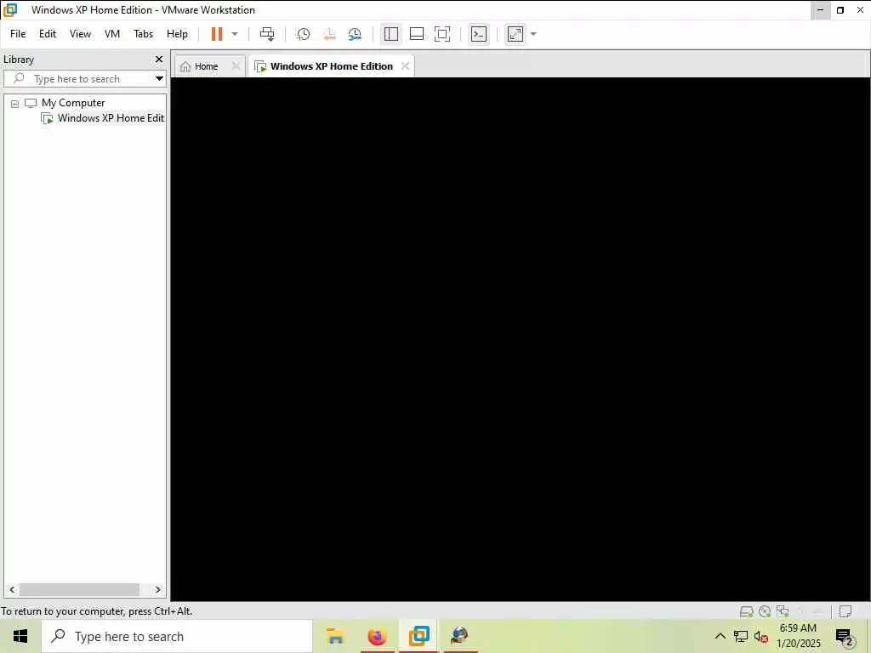Click the hard disk status bar icon
Viewport: 871px width, 653px height.
[747, 611]
